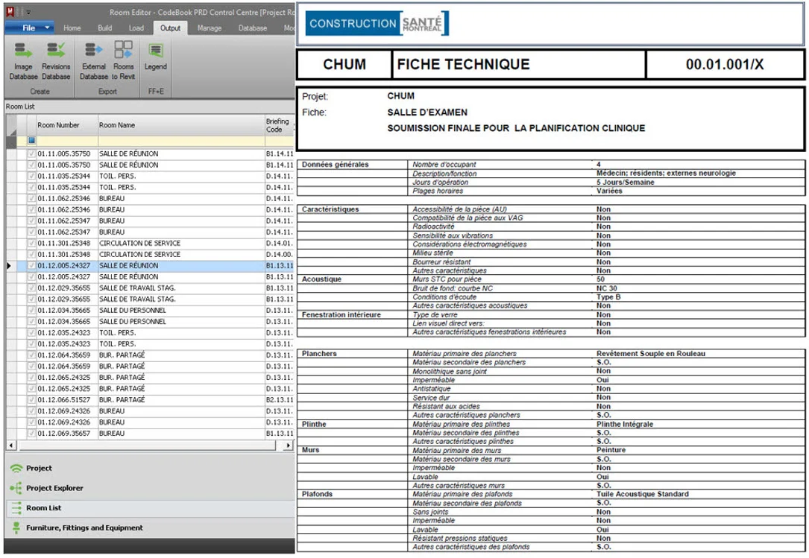
Task: Click 'Revêtement Souple en Rouleau' floor material
Action: (x=651, y=354)
